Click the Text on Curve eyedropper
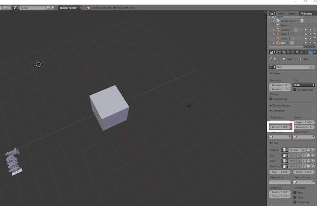 point(313,182)
